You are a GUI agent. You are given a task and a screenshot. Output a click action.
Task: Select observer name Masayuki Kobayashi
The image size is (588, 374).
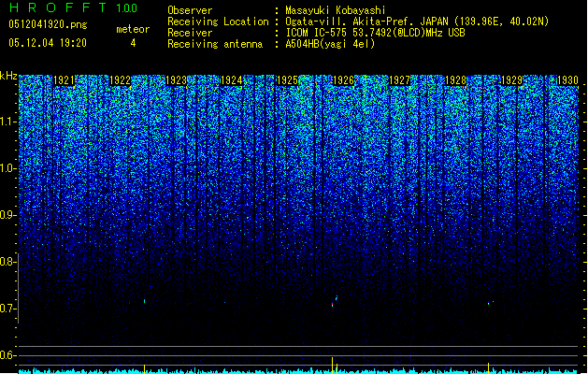336,10
